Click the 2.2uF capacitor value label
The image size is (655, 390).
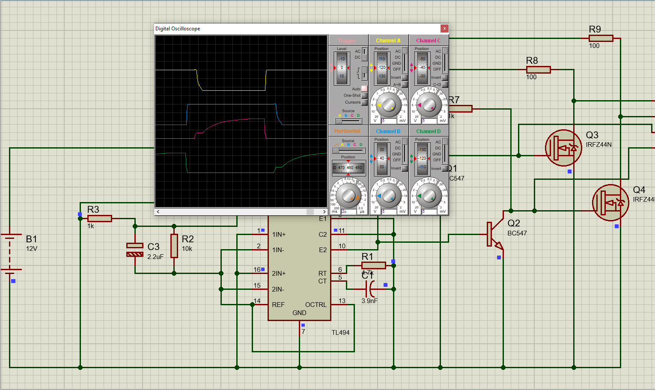[x=155, y=257]
